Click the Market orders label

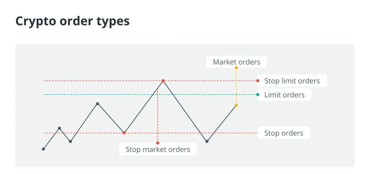pos(236,62)
